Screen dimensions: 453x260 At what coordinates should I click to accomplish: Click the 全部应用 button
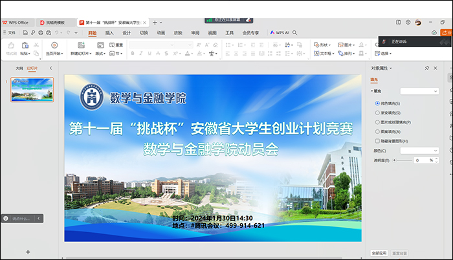(x=379, y=252)
